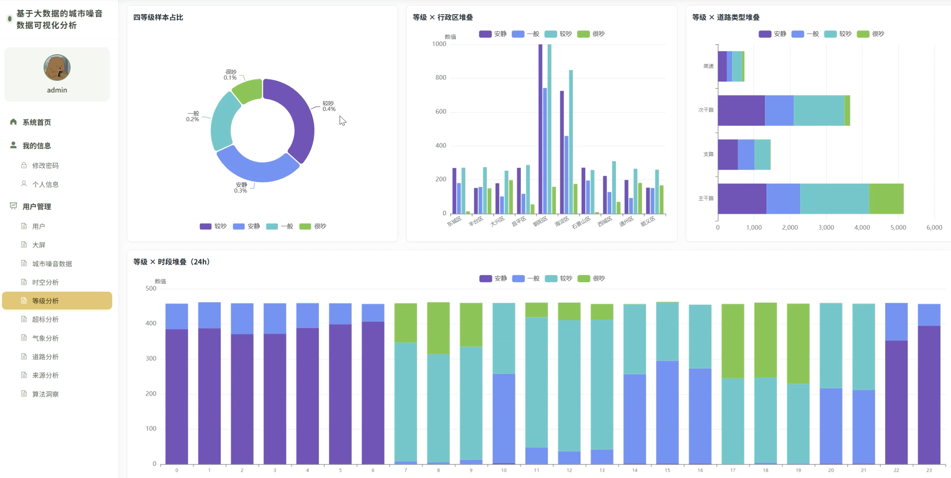Image resolution: width=951 pixels, height=478 pixels.
Task: Toggle 较吵 legend in 时段堆叠 chart
Action: click(559, 278)
